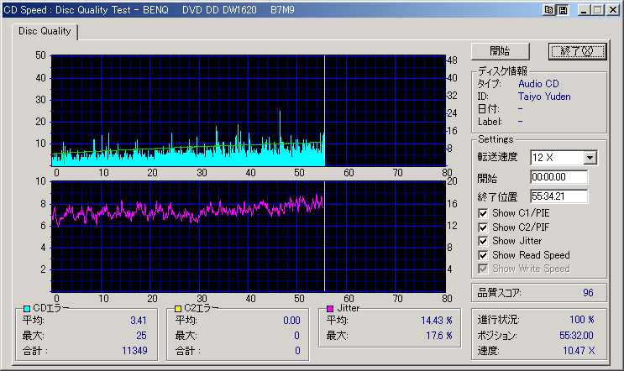Click the 開始 start time field 00:00.00

[558, 177]
